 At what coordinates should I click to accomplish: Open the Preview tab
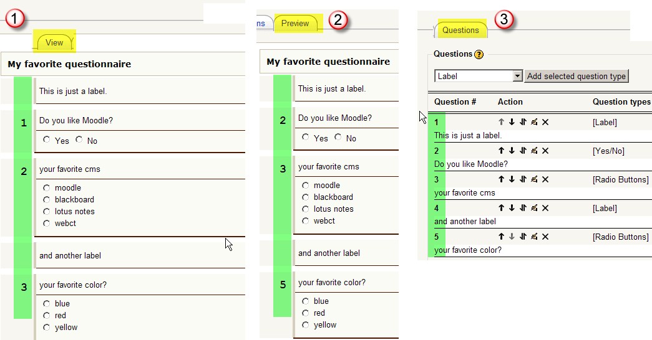pos(295,23)
